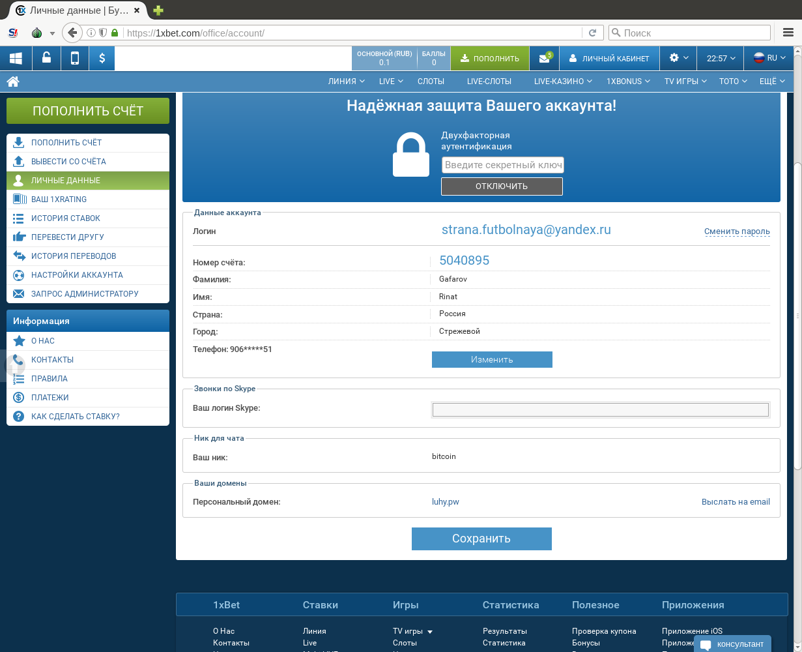Click Сменить пароль link
The image size is (802, 652).
[737, 231]
